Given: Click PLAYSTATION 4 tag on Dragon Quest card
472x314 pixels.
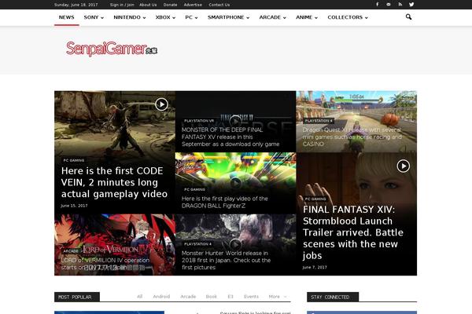Looking at the screenshot, I should (319, 121).
